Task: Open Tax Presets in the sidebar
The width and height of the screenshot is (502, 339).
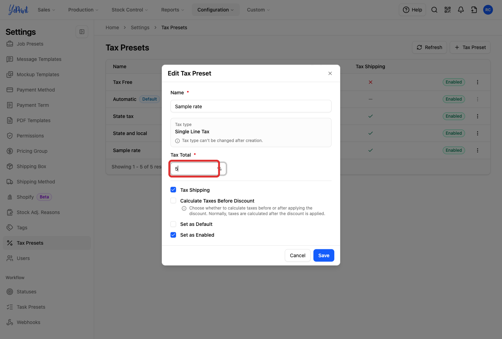Action: pos(47,243)
